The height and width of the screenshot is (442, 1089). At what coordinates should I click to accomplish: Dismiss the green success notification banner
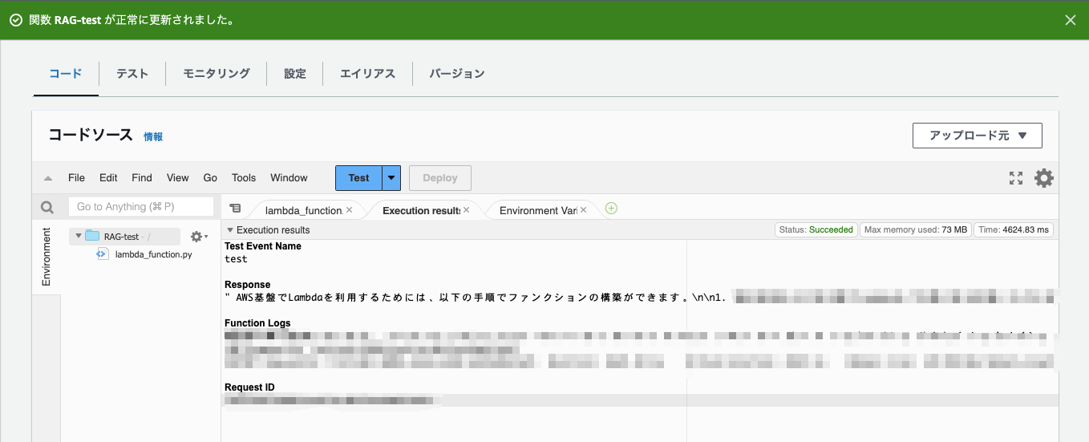[x=1070, y=20]
